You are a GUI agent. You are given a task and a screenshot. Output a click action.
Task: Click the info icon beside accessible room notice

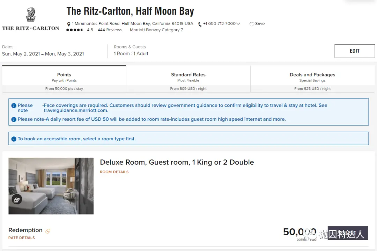14,139
